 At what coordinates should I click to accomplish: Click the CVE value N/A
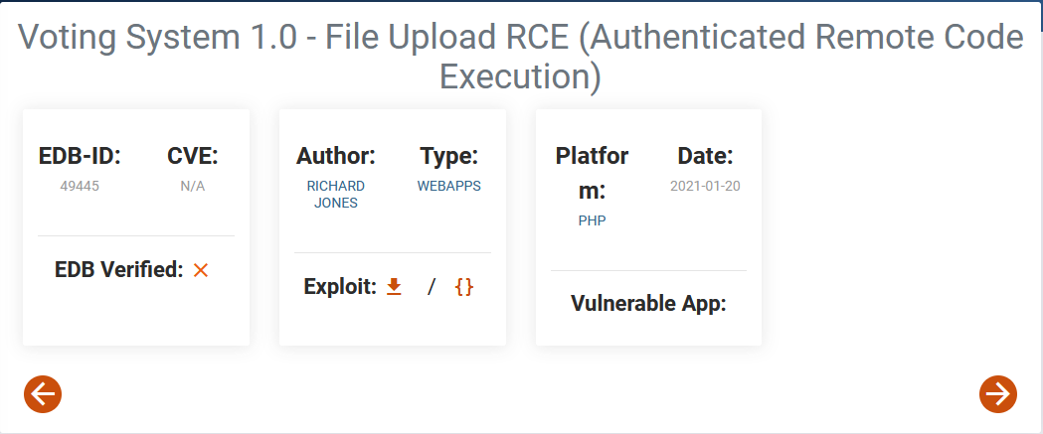coord(193,186)
